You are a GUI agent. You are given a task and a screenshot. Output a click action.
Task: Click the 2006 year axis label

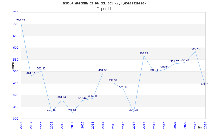tap(21, 125)
